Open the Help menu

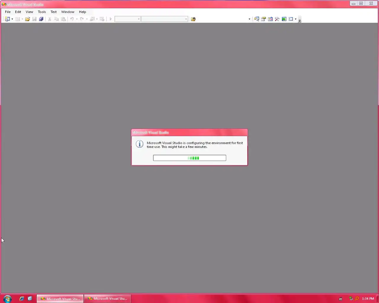[x=83, y=12]
